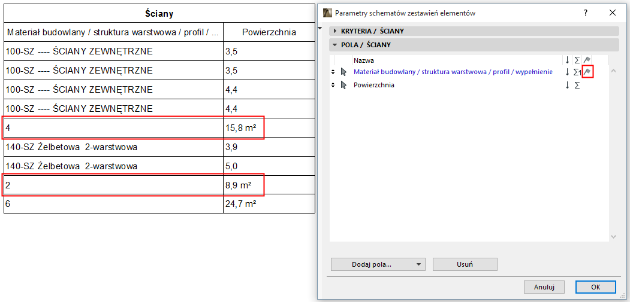Click the drag handle of the Materiał budowlany row
630x302 pixels.
[333, 72]
